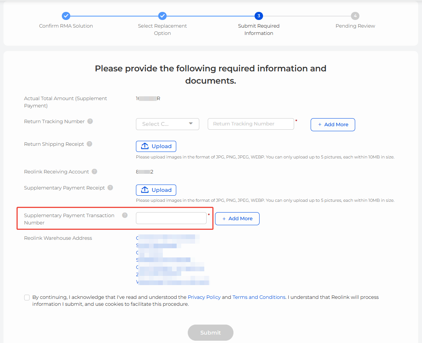Viewport: 422px width, 343px height.
Task: Click the upload icon for Return Shipping Receipt
Action: tap(144, 146)
